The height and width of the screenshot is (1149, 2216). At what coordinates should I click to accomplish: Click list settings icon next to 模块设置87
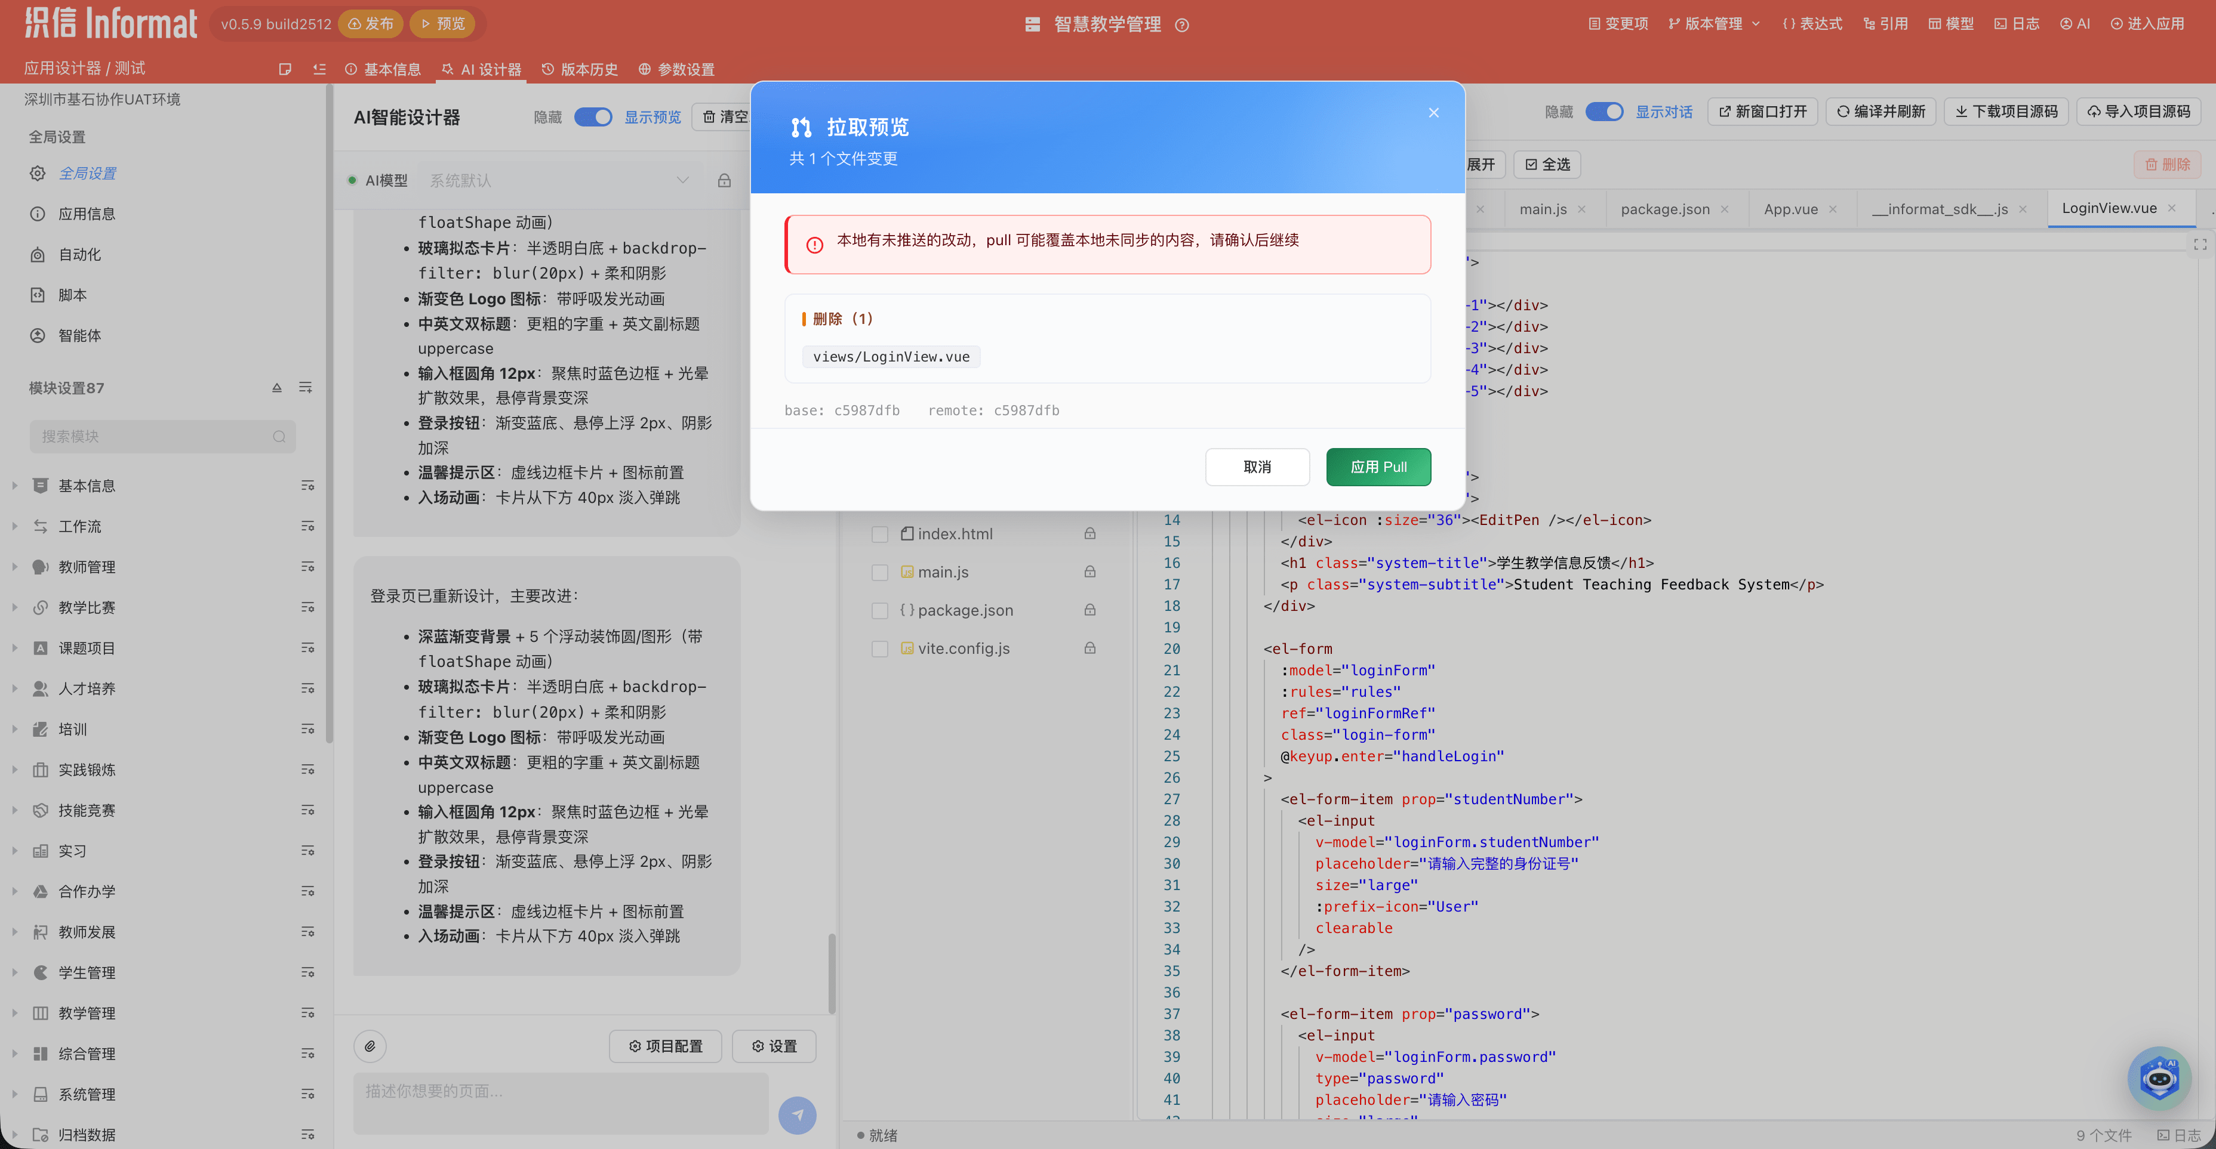[x=306, y=388]
